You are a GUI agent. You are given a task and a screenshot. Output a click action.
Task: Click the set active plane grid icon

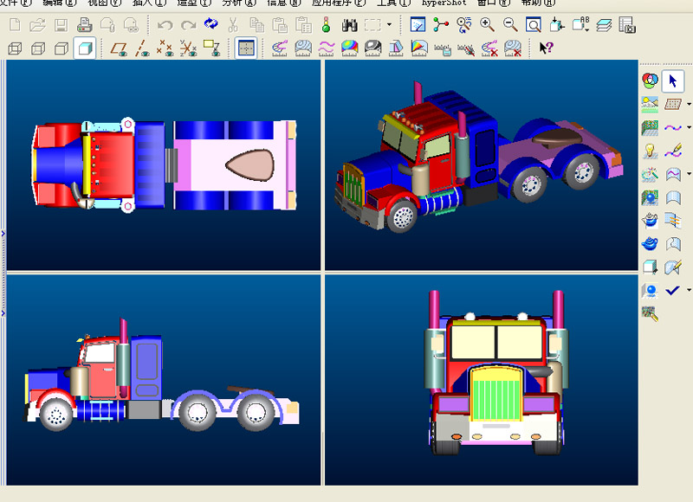click(x=673, y=104)
